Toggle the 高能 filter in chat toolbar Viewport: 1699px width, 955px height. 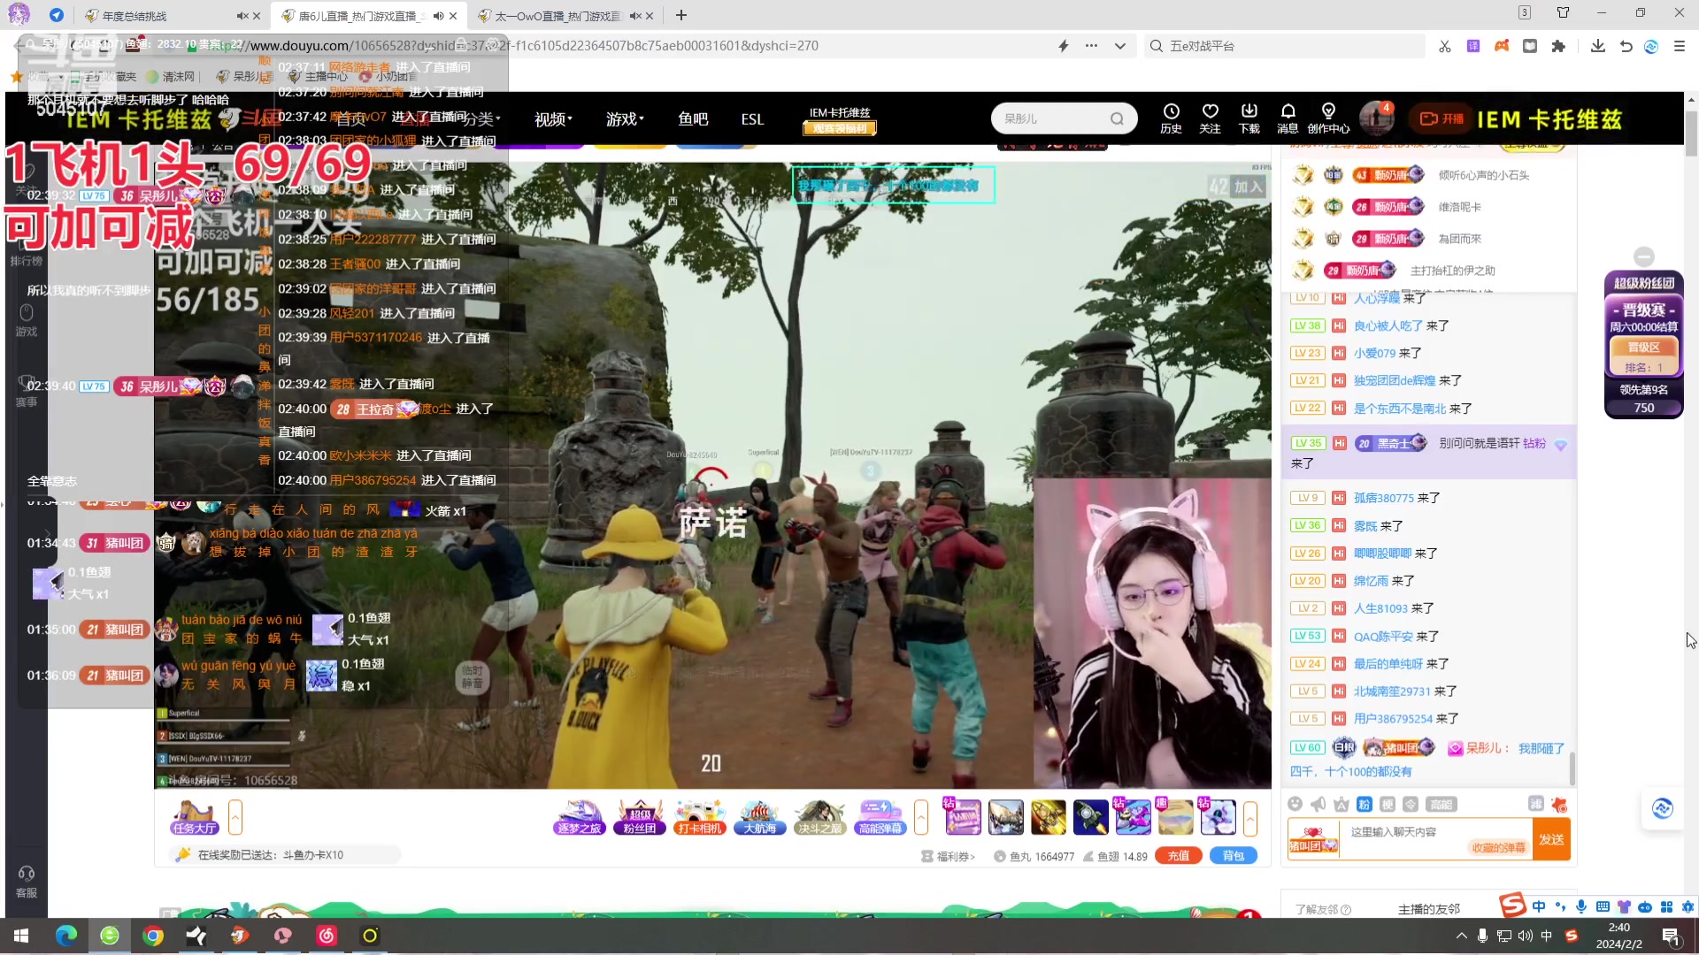tap(1441, 804)
